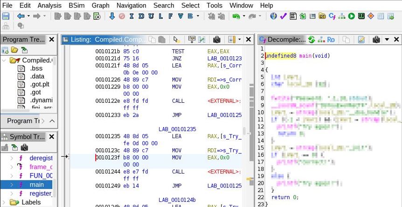Screen dimensions: 402x207
Task: Expand the Labels folder in Symbol Tree
Action: pyautogui.click(x=4, y=202)
